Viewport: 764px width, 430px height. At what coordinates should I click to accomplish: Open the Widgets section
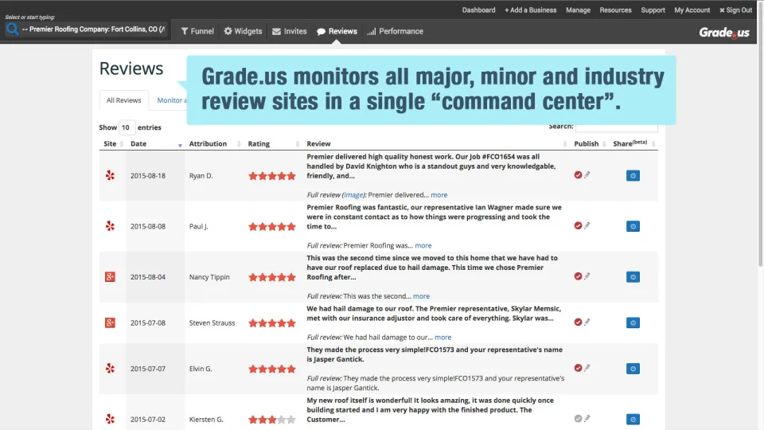[243, 31]
